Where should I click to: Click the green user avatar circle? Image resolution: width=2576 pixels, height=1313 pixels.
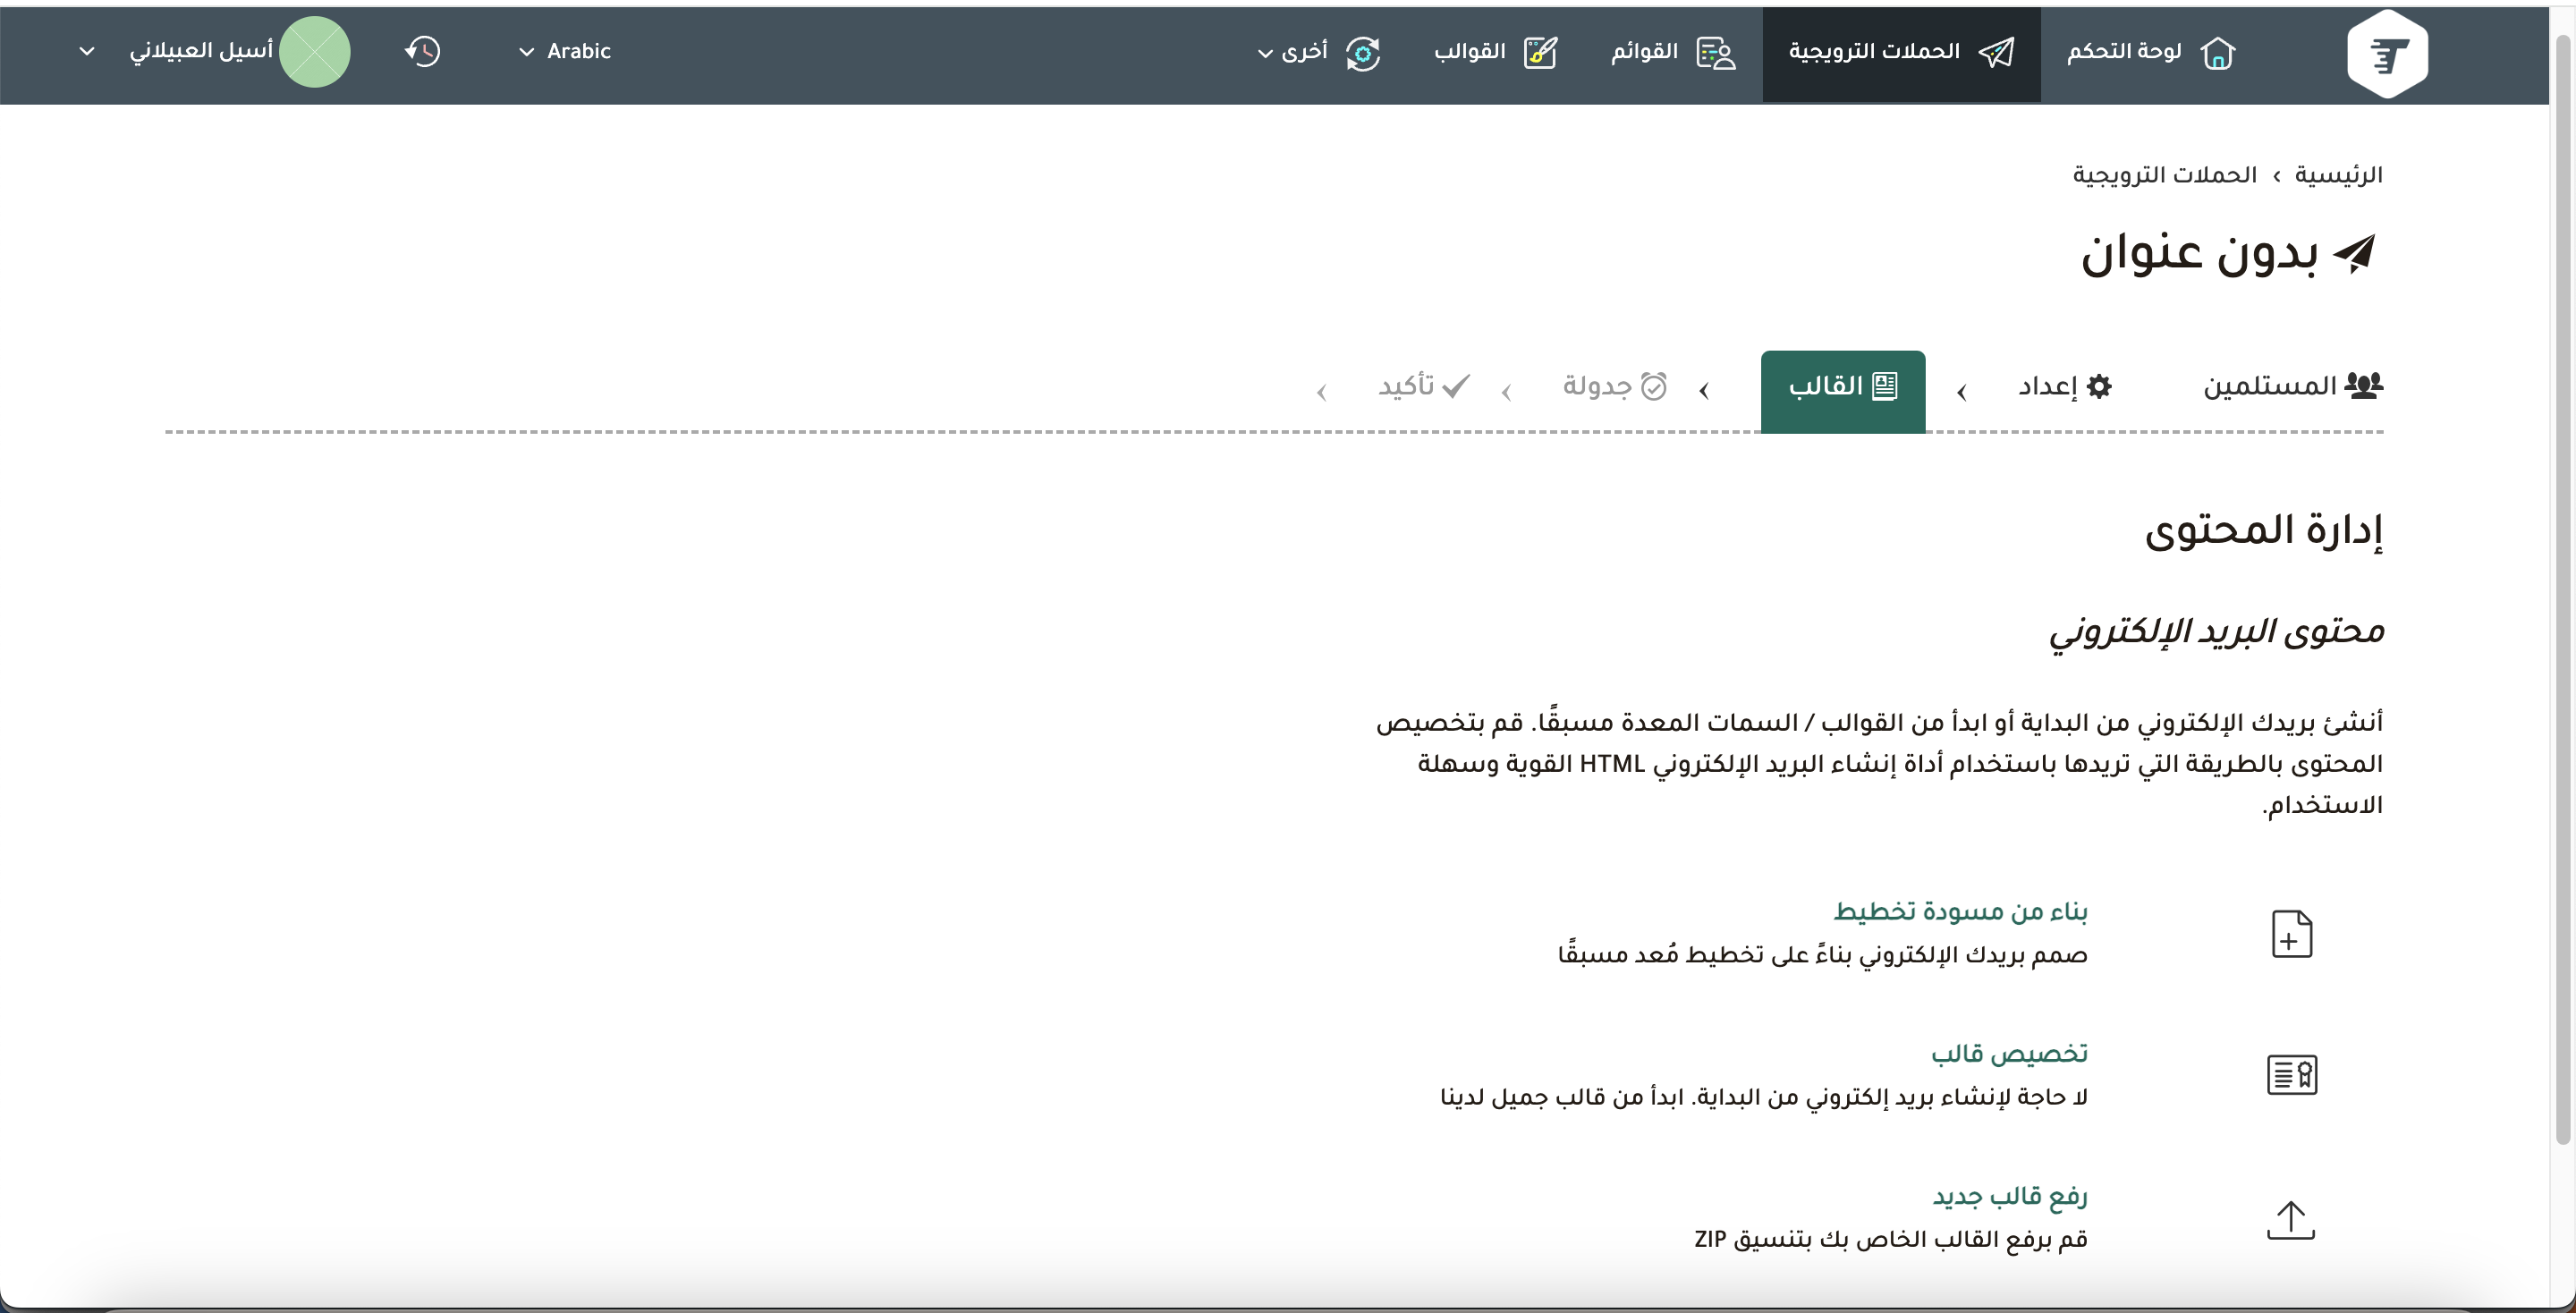coord(314,52)
